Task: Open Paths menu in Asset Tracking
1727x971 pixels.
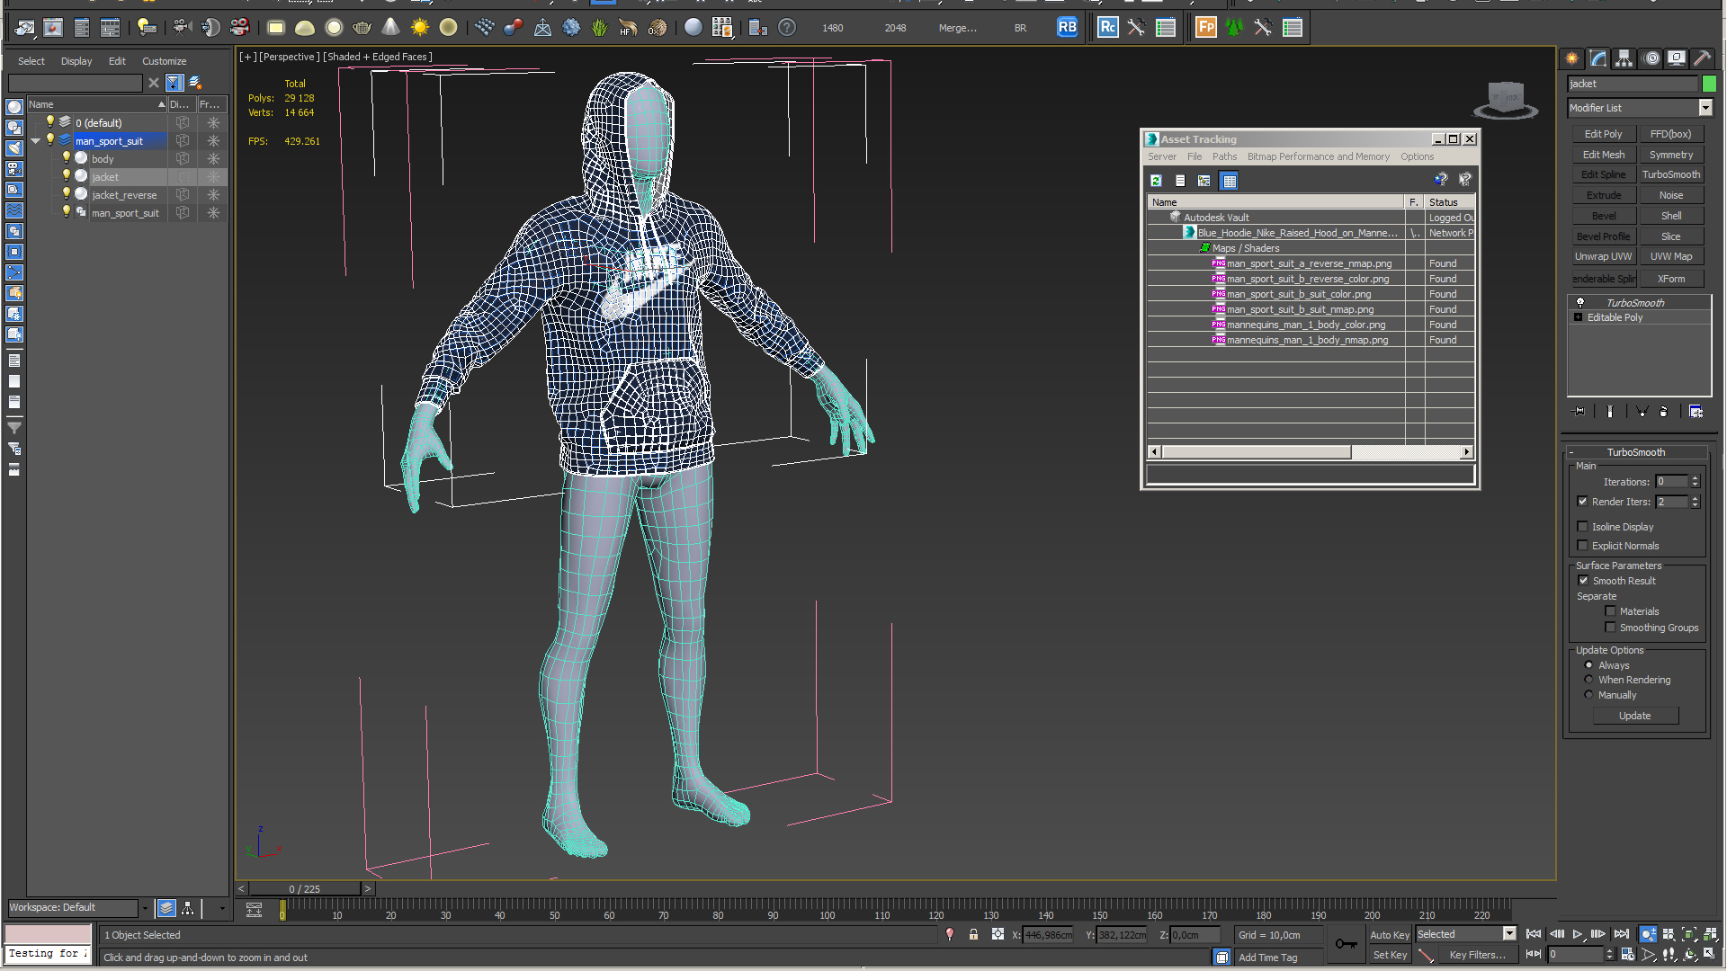Action: pyautogui.click(x=1224, y=156)
